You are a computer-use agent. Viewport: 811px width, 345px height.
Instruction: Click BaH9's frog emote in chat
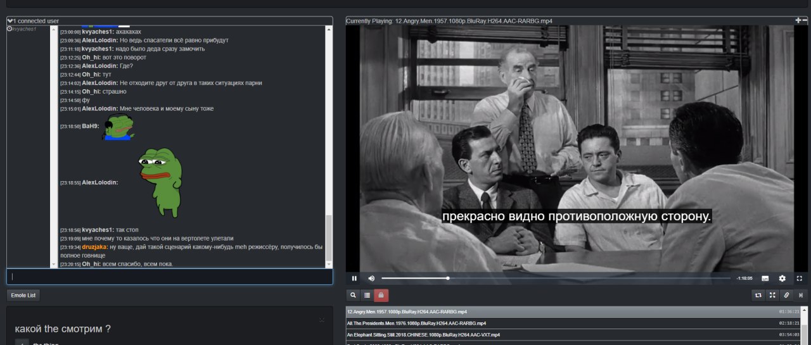click(x=119, y=127)
